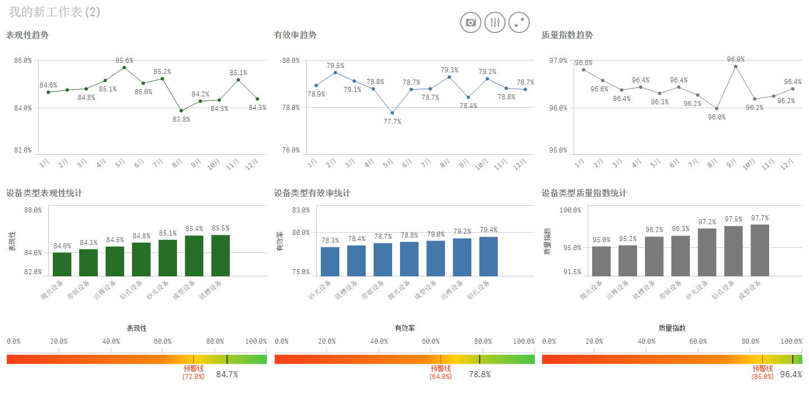Select the blue 78.8% 抛光设备 bar
This screenshot has height=407, width=809.
[410, 259]
